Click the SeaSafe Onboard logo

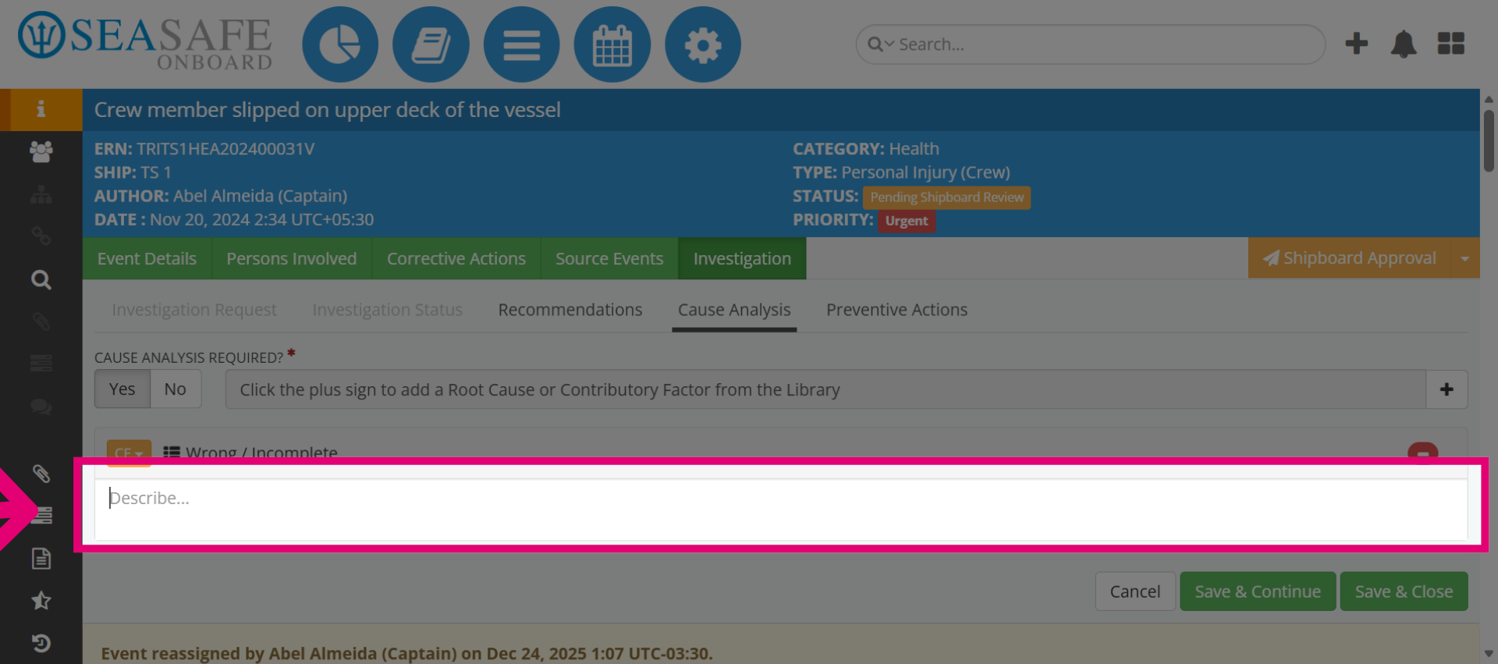[x=145, y=41]
